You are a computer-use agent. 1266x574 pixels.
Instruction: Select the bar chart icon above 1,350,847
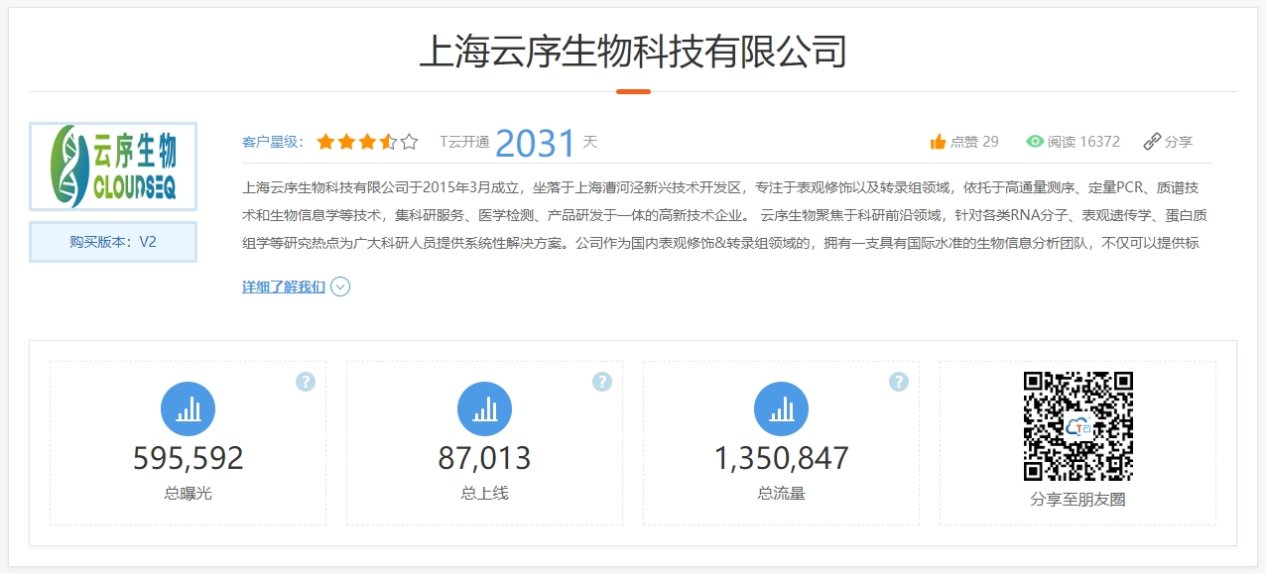(781, 408)
